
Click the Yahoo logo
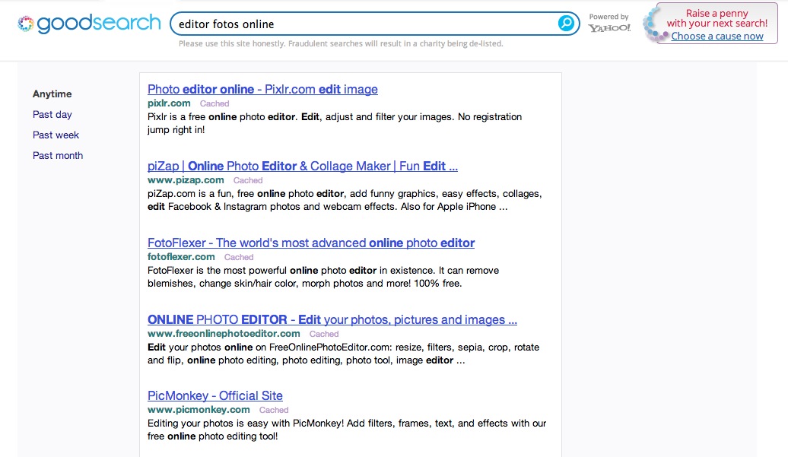pos(609,28)
